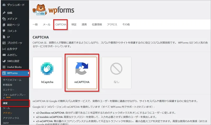Select the hCaptcha option card
Image resolution: width=211 pixels, height=125 pixels.
(x=47, y=73)
